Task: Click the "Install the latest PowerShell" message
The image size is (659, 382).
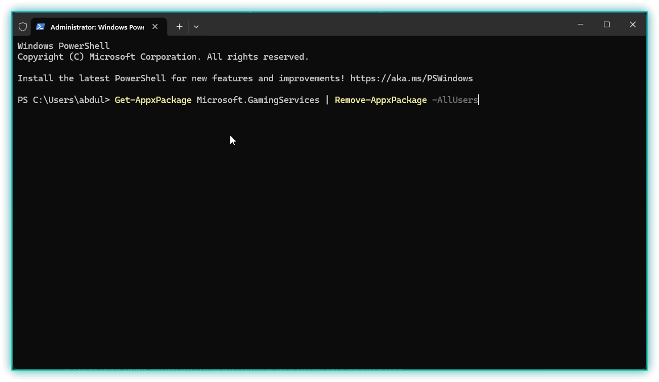Action: (x=181, y=78)
